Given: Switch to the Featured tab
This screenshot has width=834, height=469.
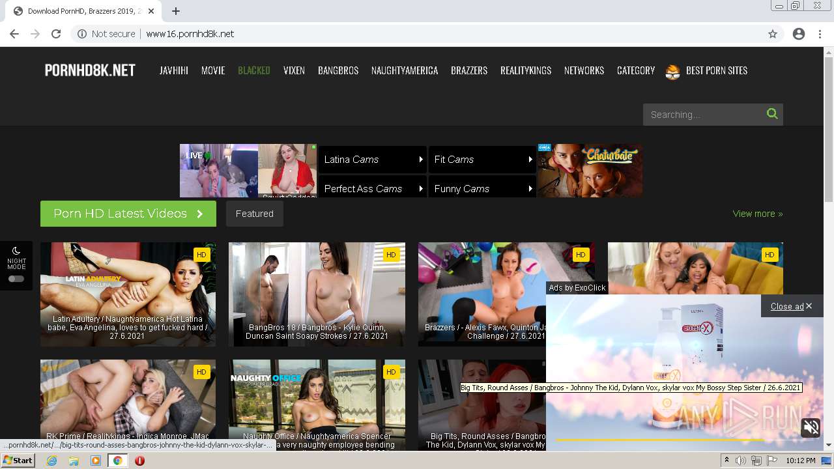Looking at the screenshot, I should (255, 214).
